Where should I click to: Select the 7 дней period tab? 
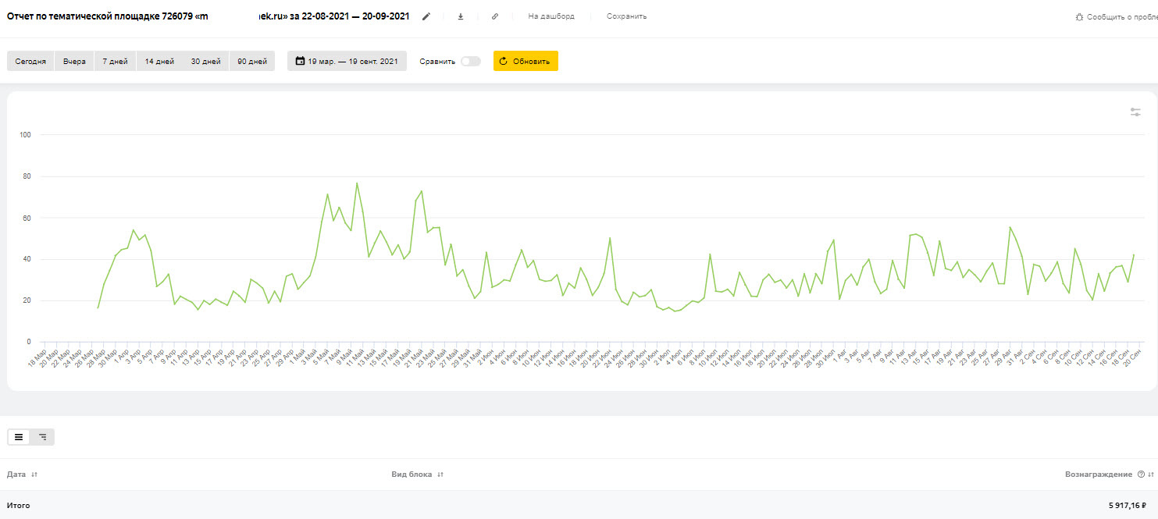pyautogui.click(x=115, y=62)
